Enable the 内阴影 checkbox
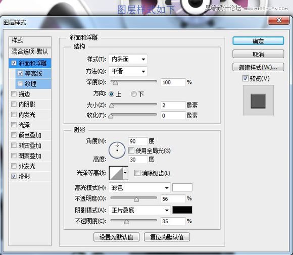293x255 pixels. tap(14, 104)
